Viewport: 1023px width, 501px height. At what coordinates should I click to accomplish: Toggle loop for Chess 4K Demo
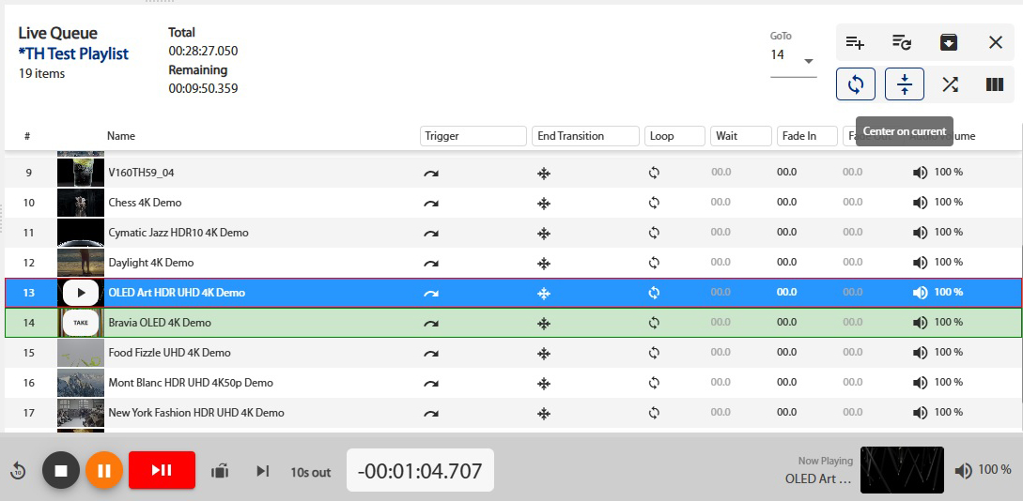654,203
